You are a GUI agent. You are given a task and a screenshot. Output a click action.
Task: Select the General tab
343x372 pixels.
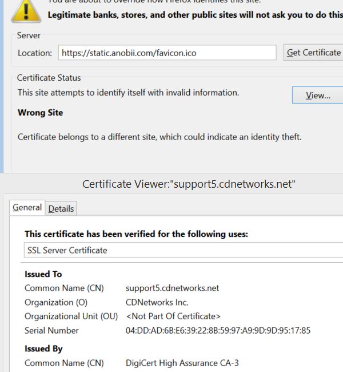pos(27,208)
